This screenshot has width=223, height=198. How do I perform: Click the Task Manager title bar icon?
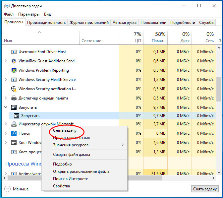(7, 6)
